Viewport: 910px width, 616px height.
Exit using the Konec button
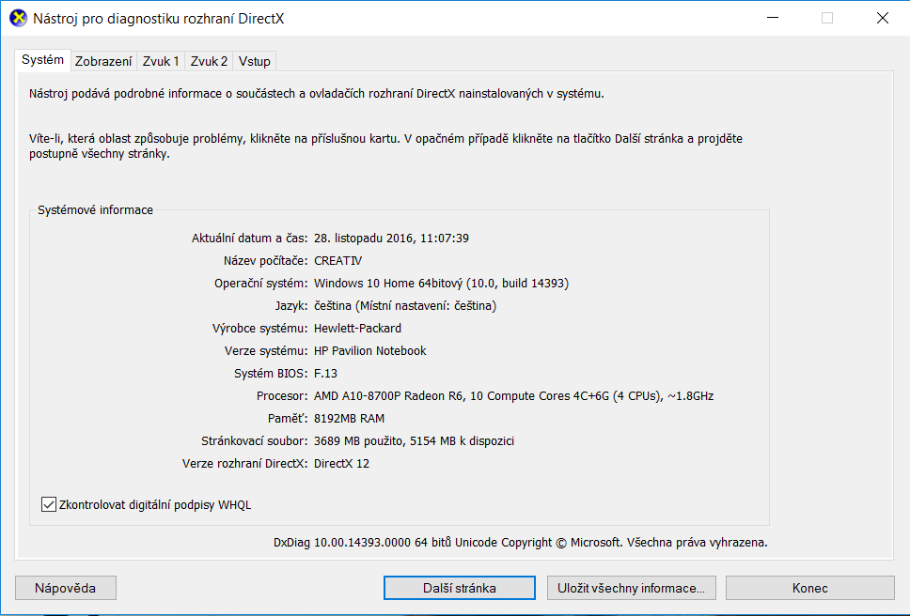[x=809, y=588]
